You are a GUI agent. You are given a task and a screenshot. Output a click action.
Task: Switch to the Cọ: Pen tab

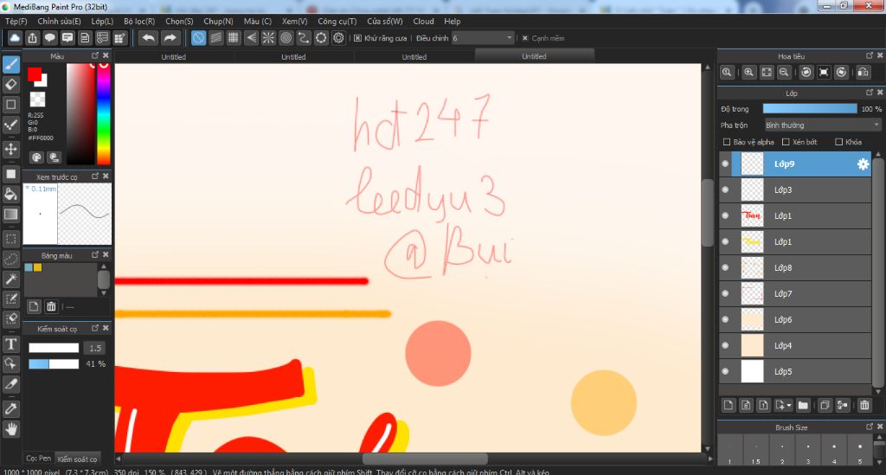(38, 458)
